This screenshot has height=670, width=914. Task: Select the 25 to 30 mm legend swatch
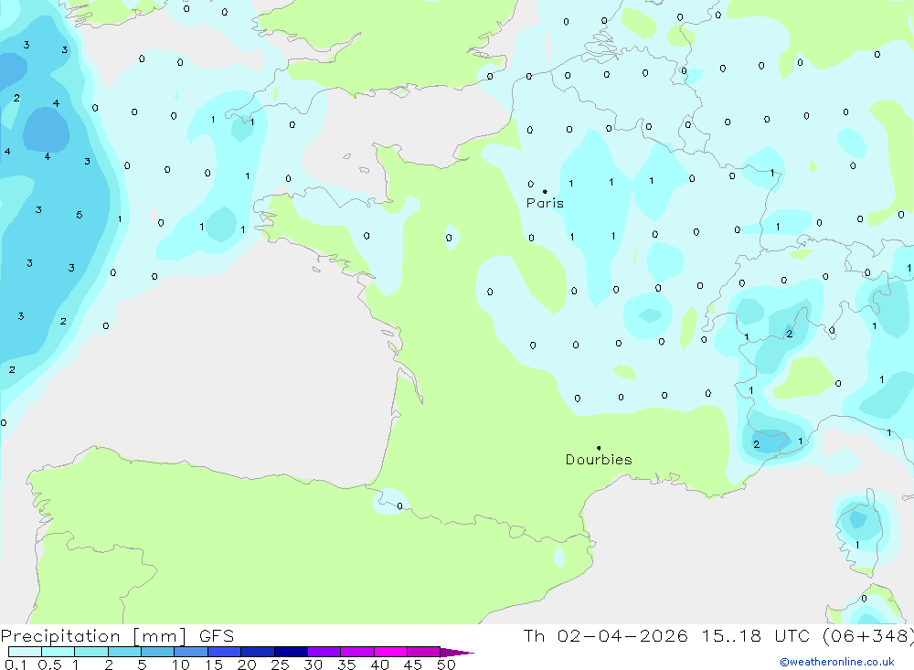291,652
